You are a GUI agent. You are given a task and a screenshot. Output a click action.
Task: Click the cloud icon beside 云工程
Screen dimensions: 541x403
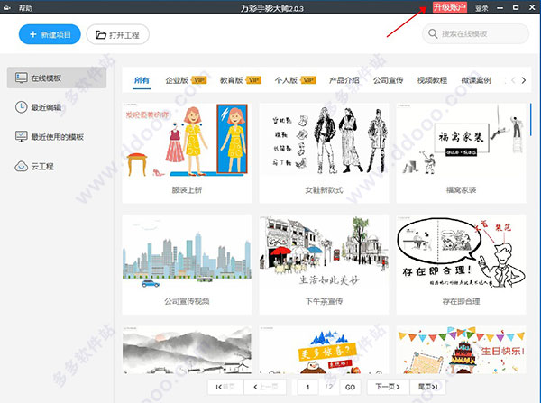click(x=22, y=166)
